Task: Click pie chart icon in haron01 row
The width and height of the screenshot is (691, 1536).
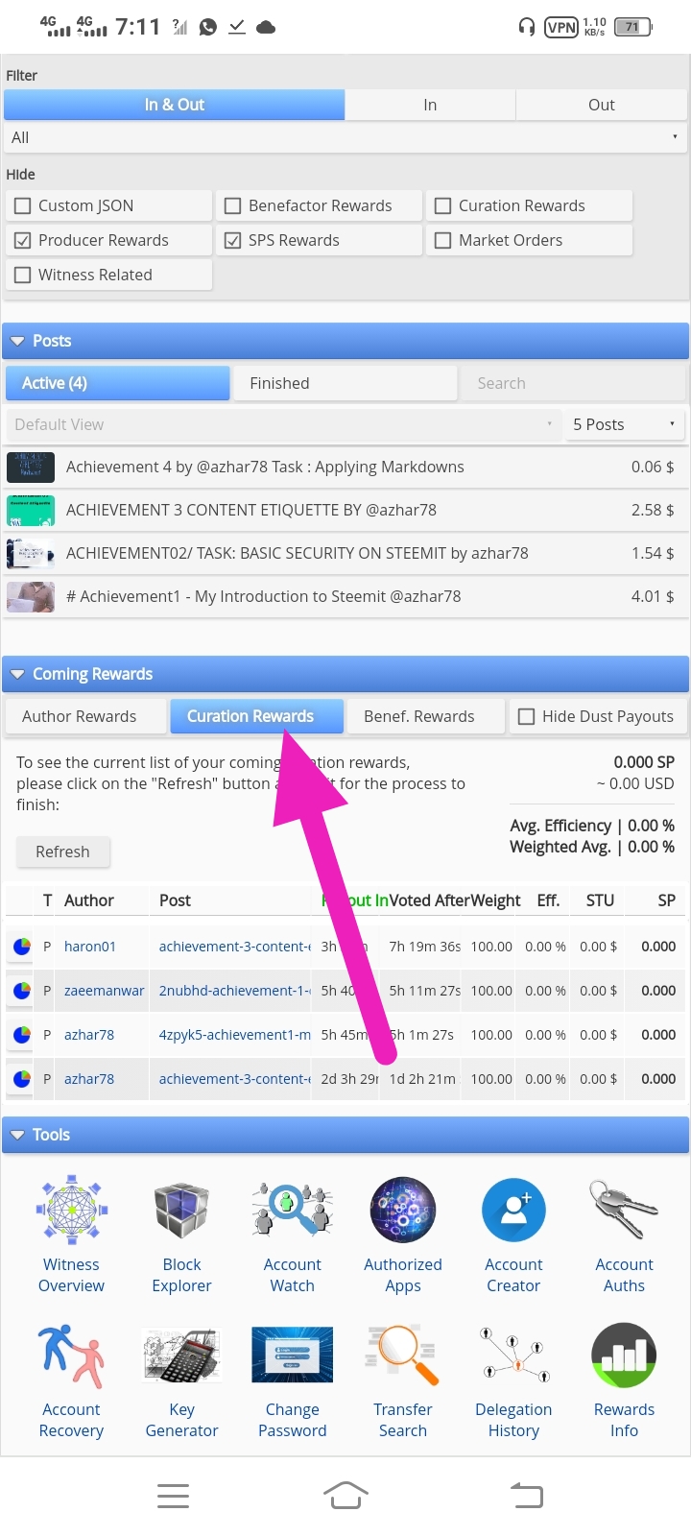Action: (21, 947)
